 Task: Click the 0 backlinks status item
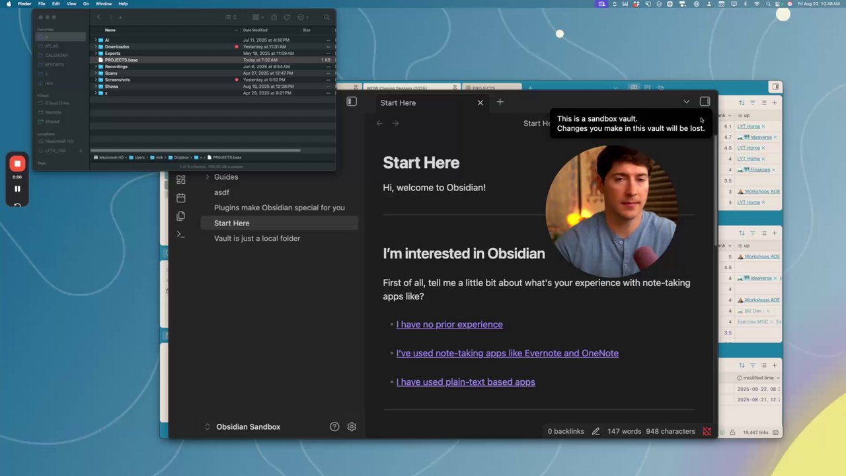coord(566,431)
